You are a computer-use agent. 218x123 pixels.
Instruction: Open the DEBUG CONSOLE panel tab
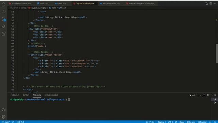point(51,95)
